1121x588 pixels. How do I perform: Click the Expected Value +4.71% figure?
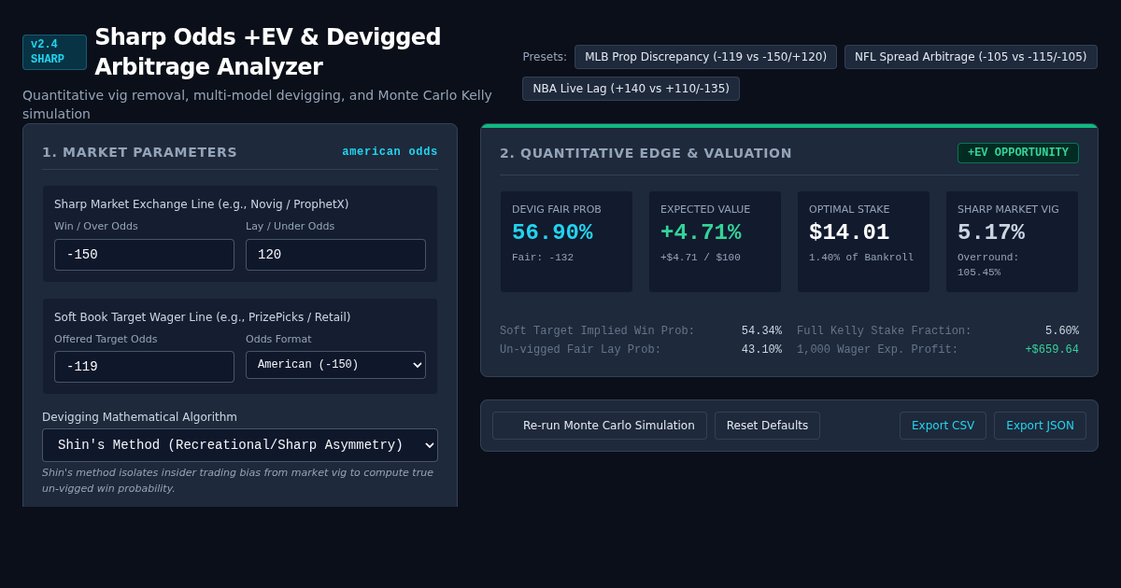pyautogui.click(x=701, y=232)
